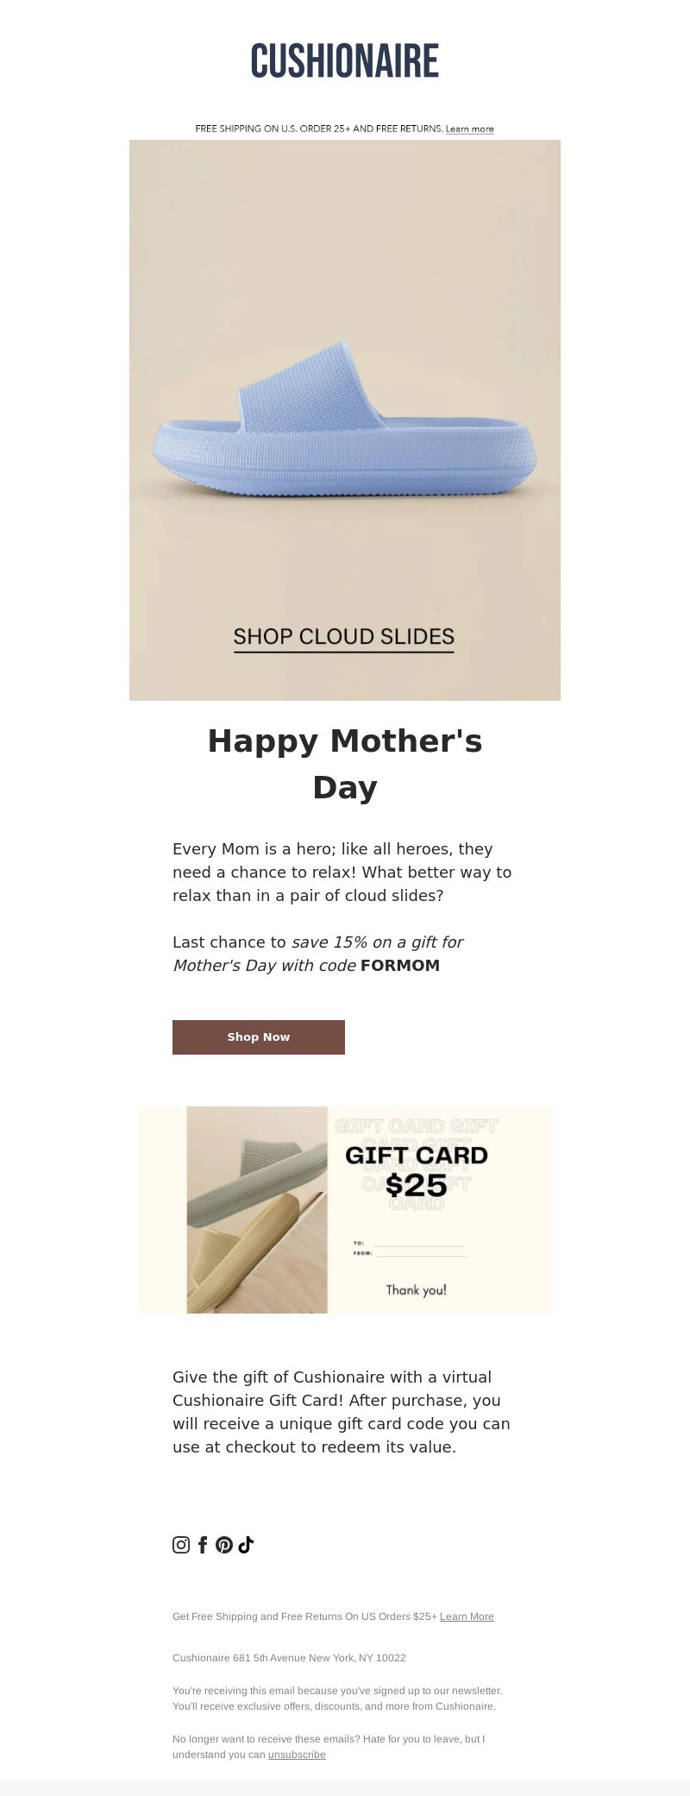Click the green and yellow slides photo
Screen dimensions: 690x1796
tap(257, 1209)
